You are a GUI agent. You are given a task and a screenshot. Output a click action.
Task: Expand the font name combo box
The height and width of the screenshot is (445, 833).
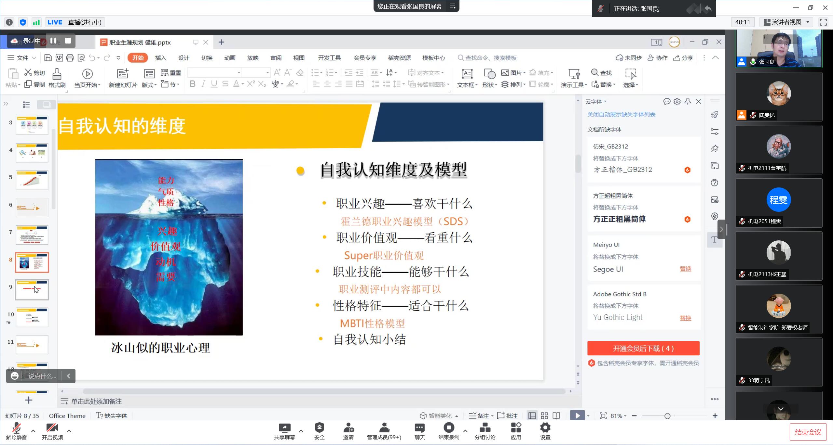tap(239, 73)
